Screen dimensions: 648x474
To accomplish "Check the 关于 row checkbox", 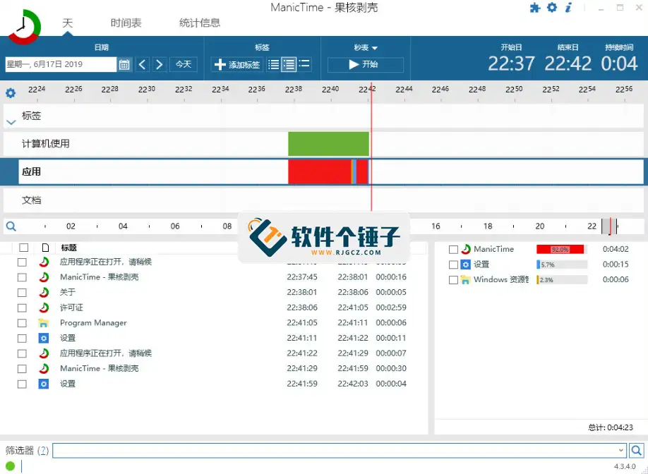I will tap(22, 293).
